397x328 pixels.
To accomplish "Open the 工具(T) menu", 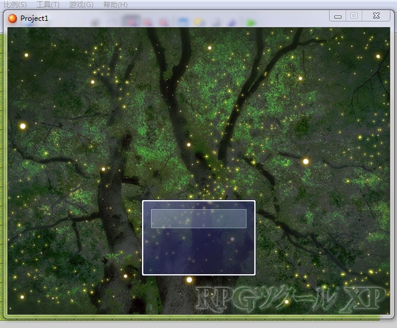I will tap(48, 5).
